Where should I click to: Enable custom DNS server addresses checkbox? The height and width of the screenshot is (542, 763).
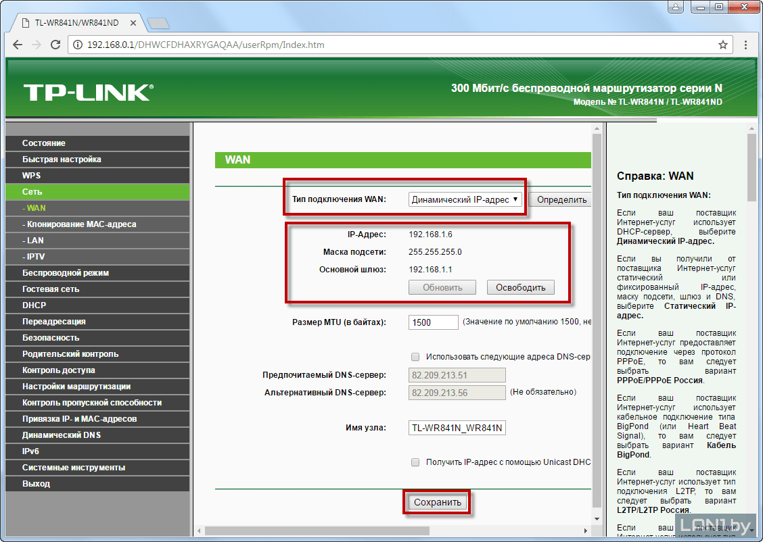(x=415, y=356)
